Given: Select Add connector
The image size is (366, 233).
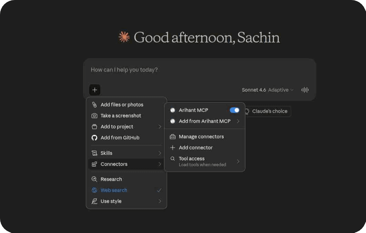Looking at the screenshot, I should coord(205,147).
